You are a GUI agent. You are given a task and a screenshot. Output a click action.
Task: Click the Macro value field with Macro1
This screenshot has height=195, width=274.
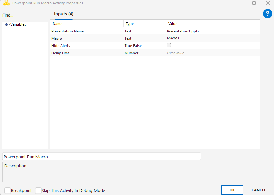212,38
